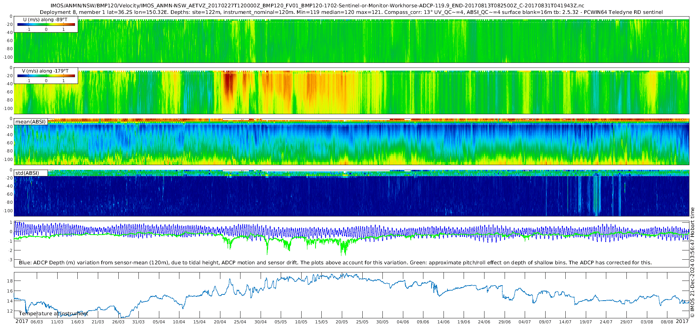Click the 18 tick on temperature axis
The height and width of the screenshot is (328, 696).
[x=10, y=281]
